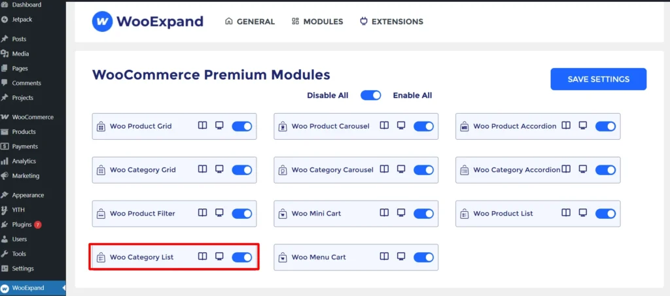Click the Save Settings button
Screen dimensions: 670x296
coord(598,79)
